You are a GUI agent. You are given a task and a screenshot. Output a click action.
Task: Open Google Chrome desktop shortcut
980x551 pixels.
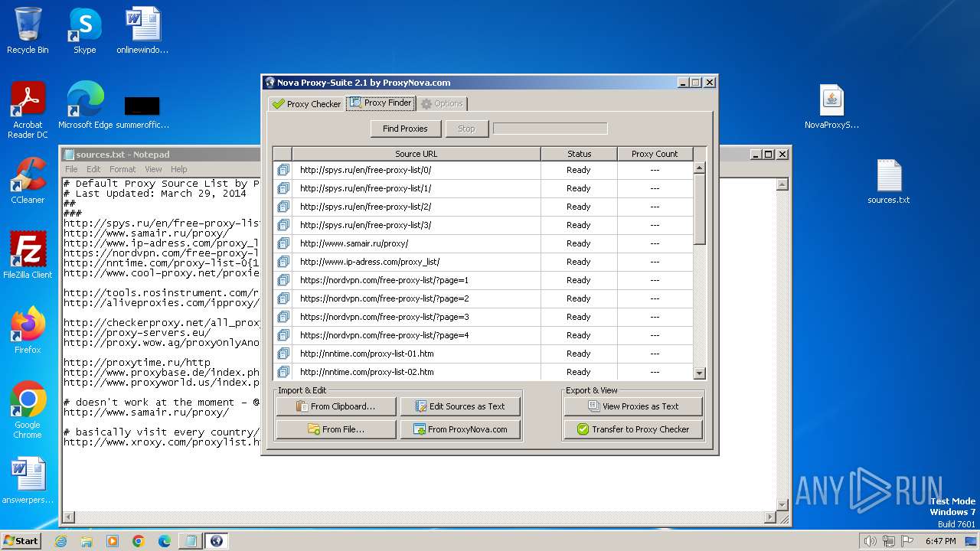click(x=28, y=410)
